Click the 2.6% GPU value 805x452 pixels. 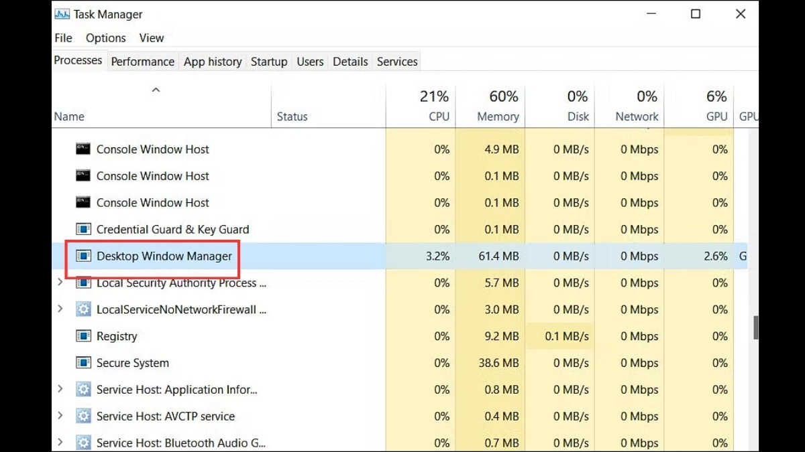tap(715, 256)
